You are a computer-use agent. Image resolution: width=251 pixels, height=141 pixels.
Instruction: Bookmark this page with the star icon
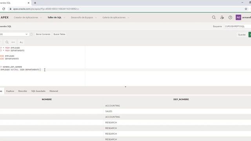point(246,9)
